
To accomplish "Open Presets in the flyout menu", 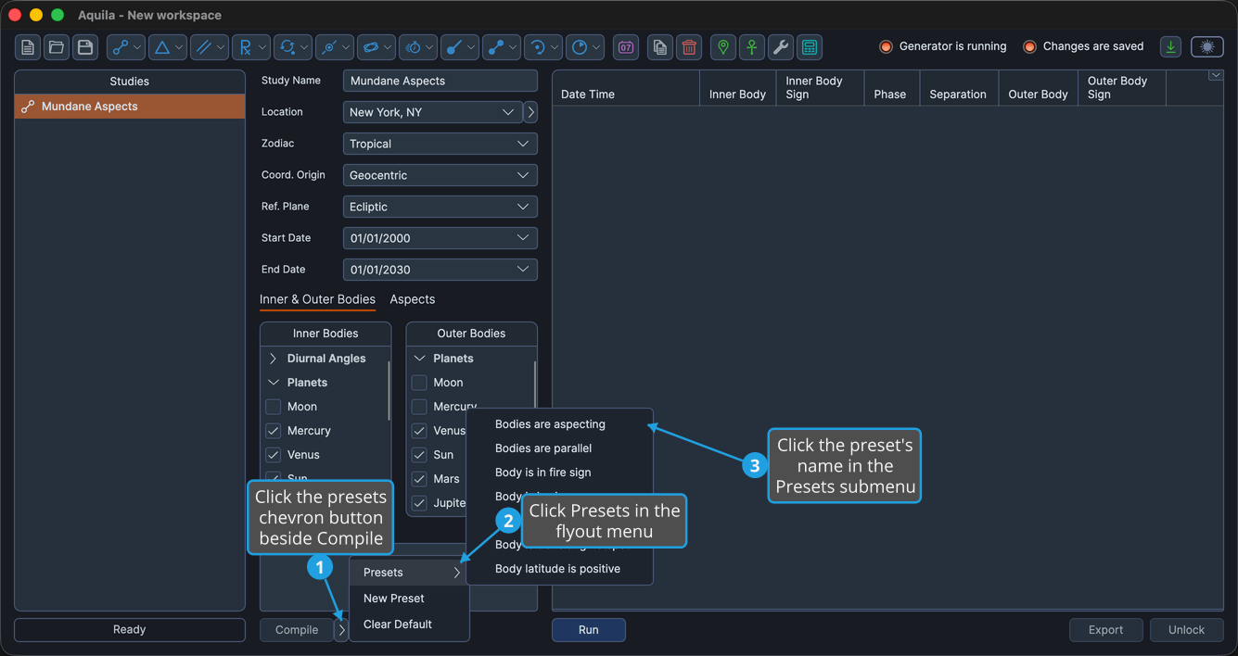I will point(409,573).
